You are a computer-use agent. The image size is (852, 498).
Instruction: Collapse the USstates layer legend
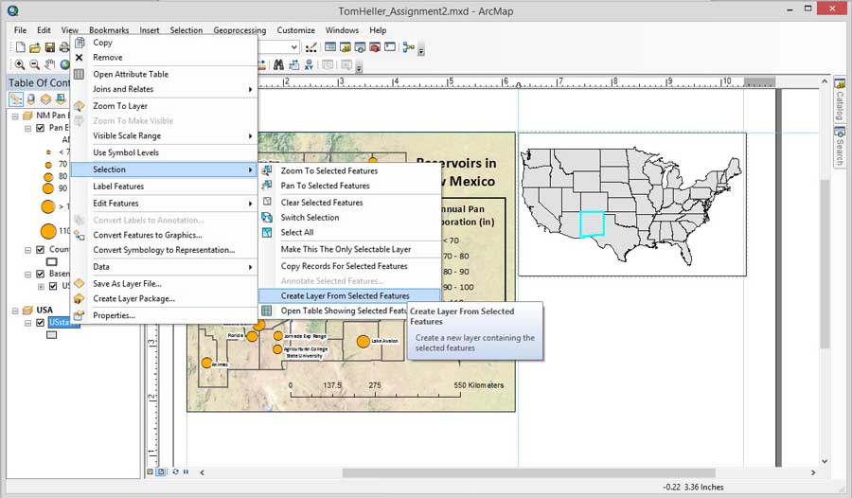coord(28,323)
